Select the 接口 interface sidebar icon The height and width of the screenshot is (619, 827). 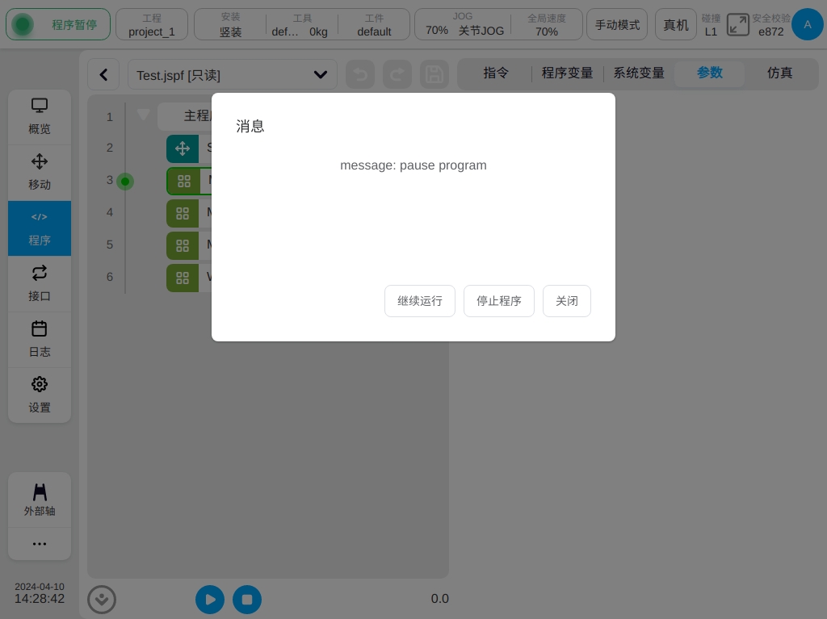40,284
